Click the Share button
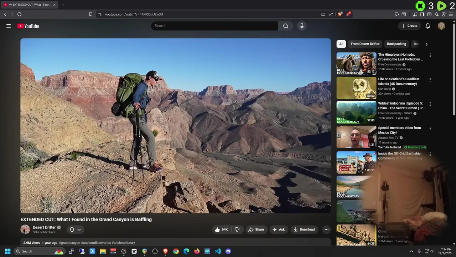Screen dimensions: 456x257 coord(256,230)
